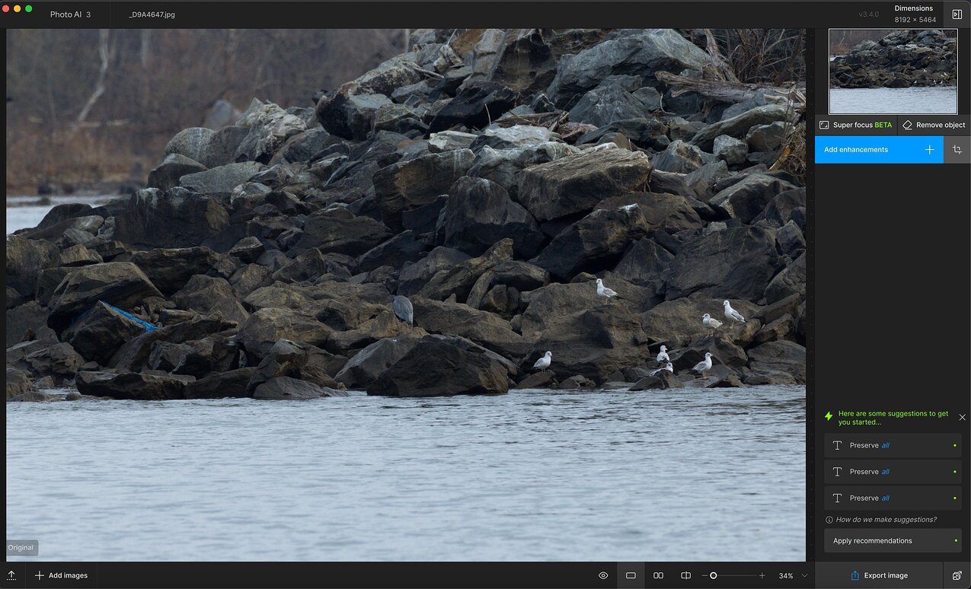Click the Export image button
This screenshot has width=971, height=589.
pyautogui.click(x=880, y=575)
